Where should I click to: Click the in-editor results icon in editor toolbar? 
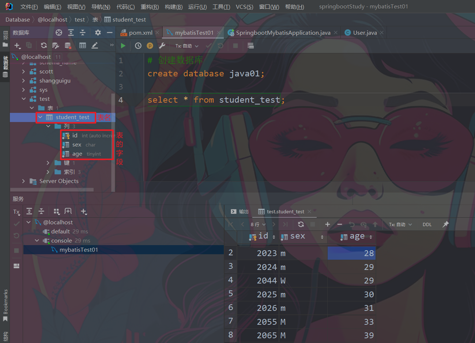click(250, 46)
